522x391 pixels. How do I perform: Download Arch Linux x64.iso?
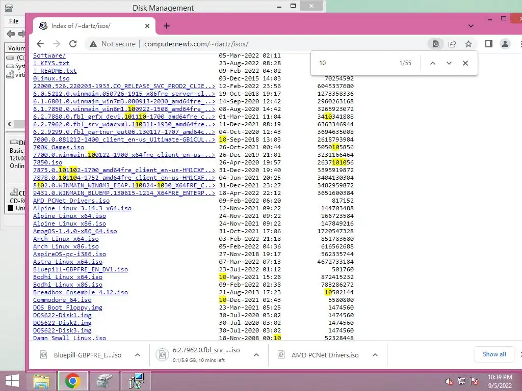tap(66, 239)
